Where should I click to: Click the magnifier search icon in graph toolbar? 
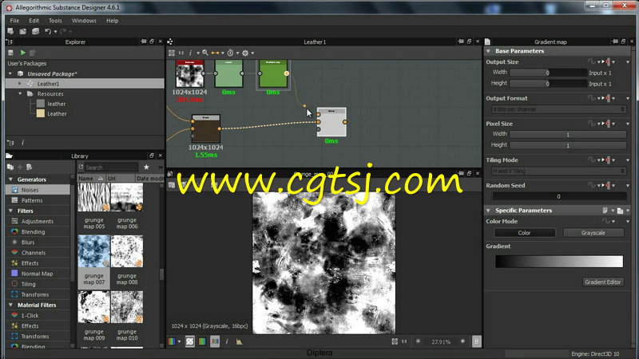click(205, 53)
